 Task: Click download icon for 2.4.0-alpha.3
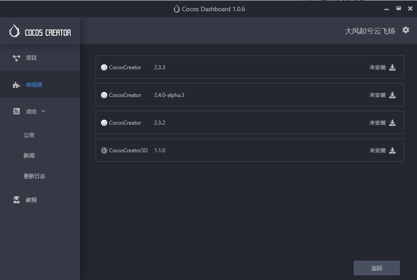click(x=392, y=95)
